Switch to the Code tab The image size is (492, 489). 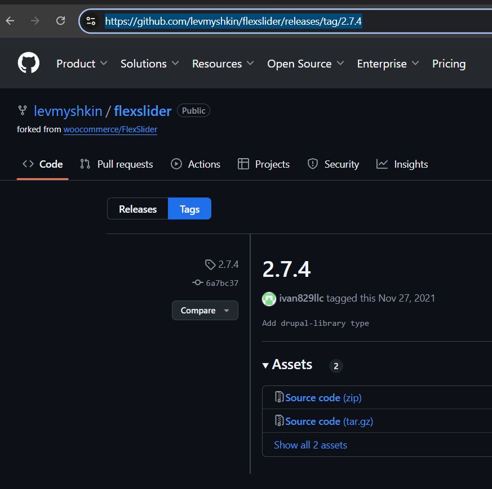pyautogui.click(x=43, y=164)
